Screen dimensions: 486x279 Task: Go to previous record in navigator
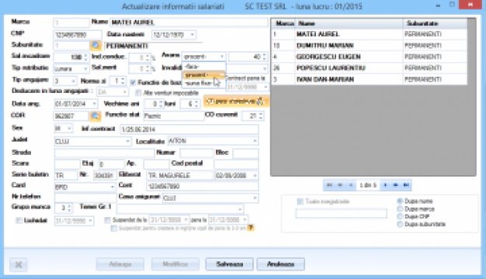(x=351, y=185)
